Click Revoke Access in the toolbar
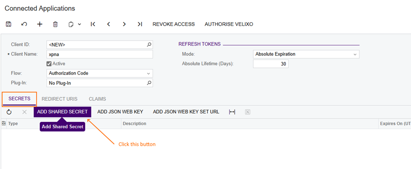The width and height of the screenshot is (411, 169). (x=174, y=24)
